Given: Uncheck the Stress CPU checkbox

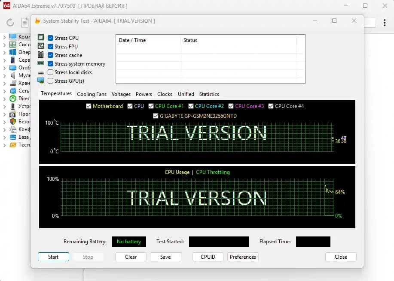Looking at the screenshot, I should (51, 38).
